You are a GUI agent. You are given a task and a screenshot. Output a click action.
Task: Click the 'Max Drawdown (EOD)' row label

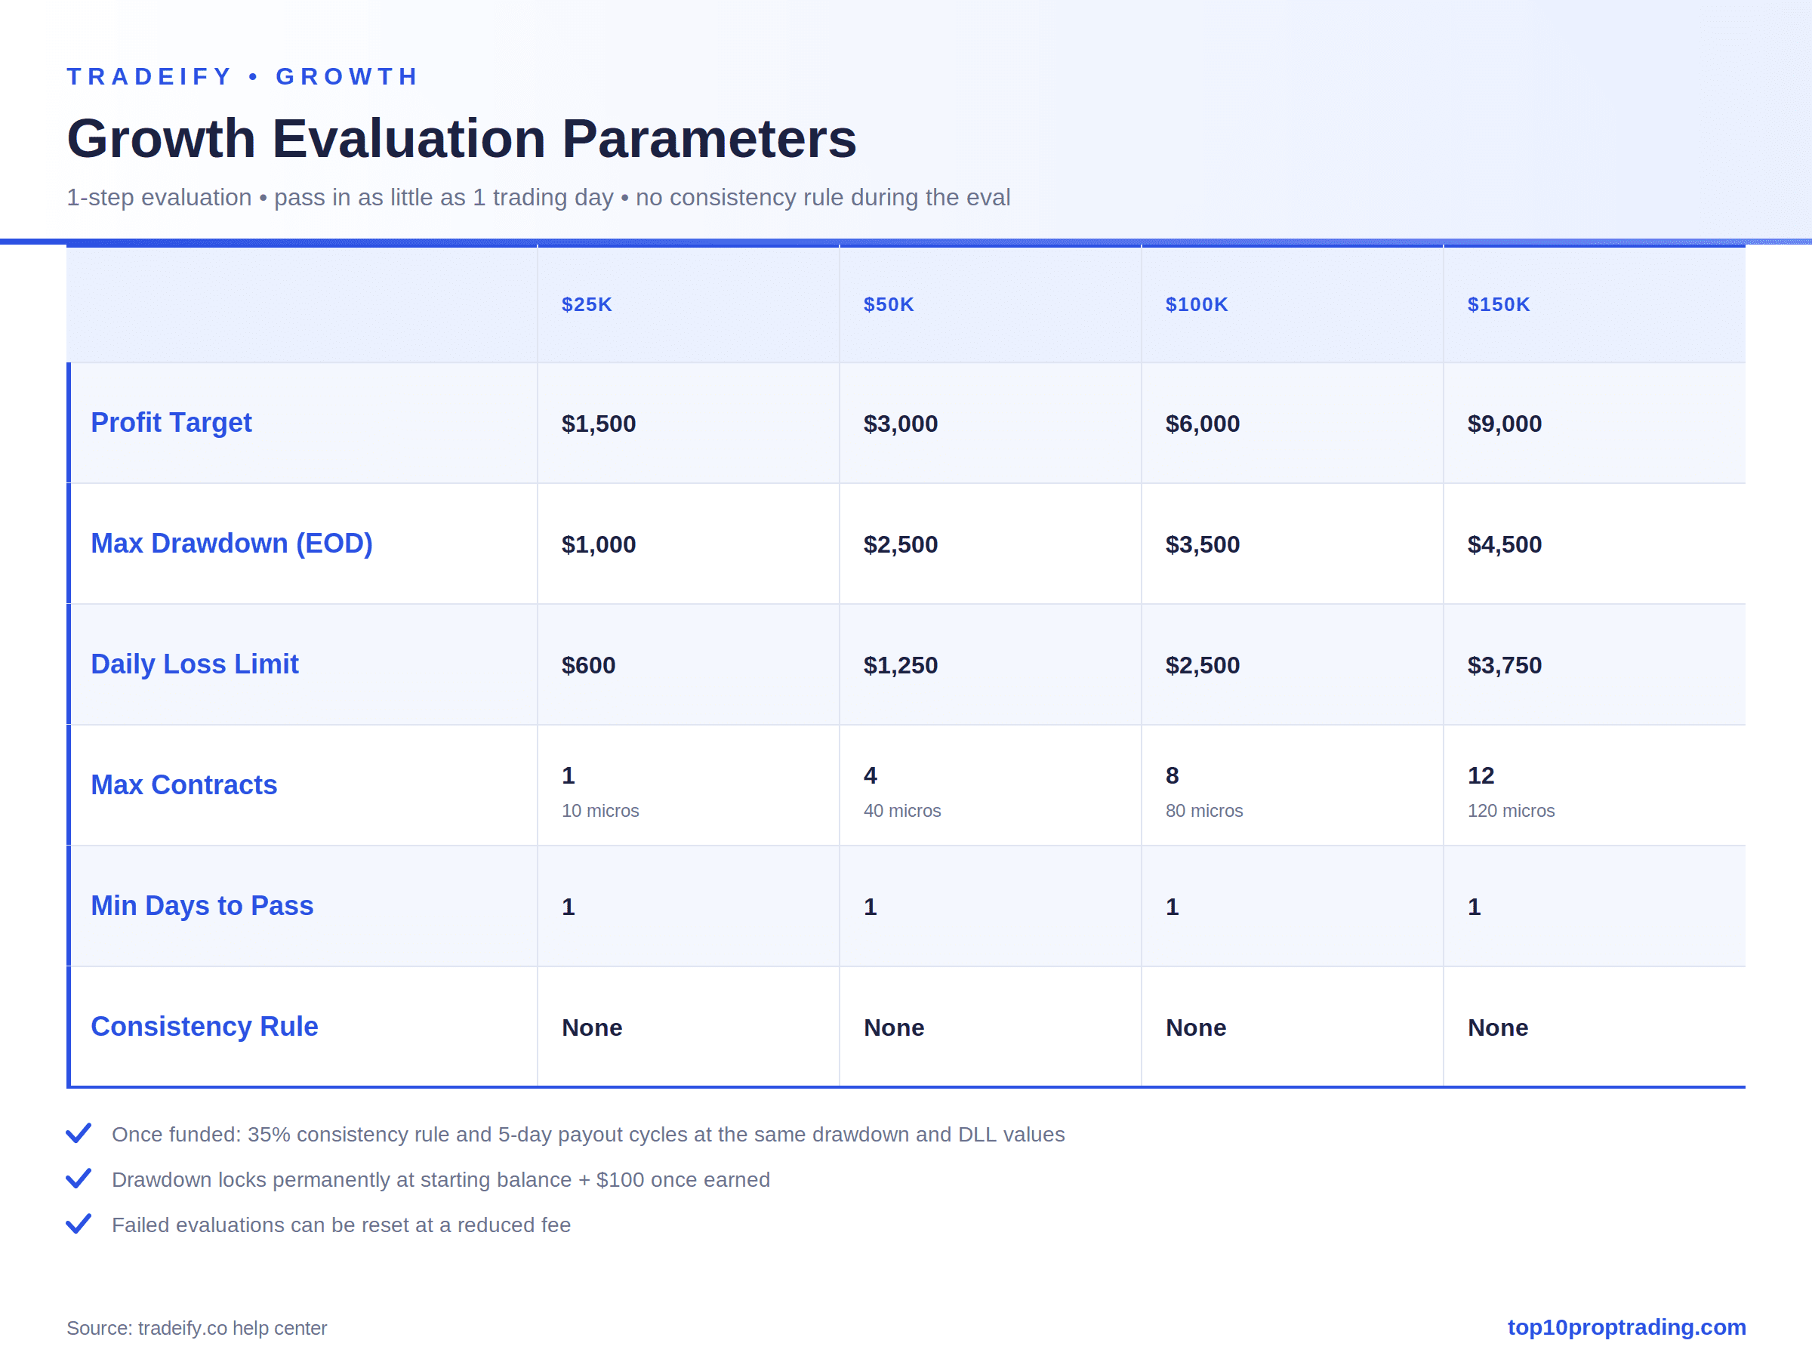232,543
